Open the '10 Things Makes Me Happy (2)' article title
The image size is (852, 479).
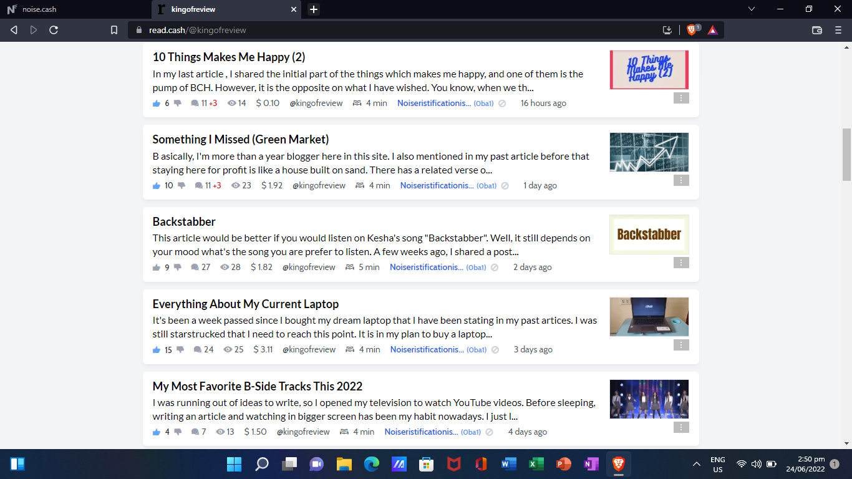pos(229,57)
